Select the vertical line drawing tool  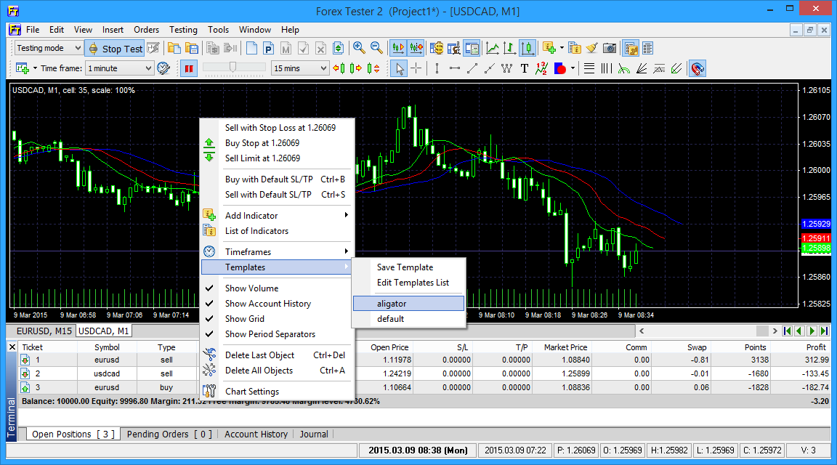(x=437, y=68)
